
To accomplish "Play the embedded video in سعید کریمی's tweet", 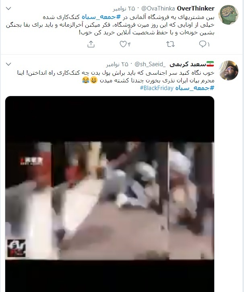I will (x=110, y=194).
